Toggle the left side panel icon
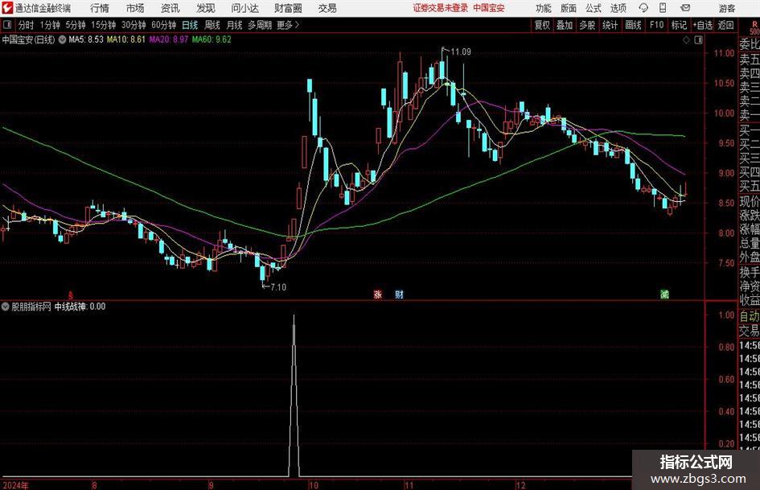Viewport: 760px width, 490px height. [x=6, y=25]
